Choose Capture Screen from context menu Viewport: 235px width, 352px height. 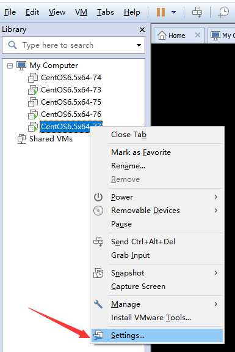tap(138, 286)
